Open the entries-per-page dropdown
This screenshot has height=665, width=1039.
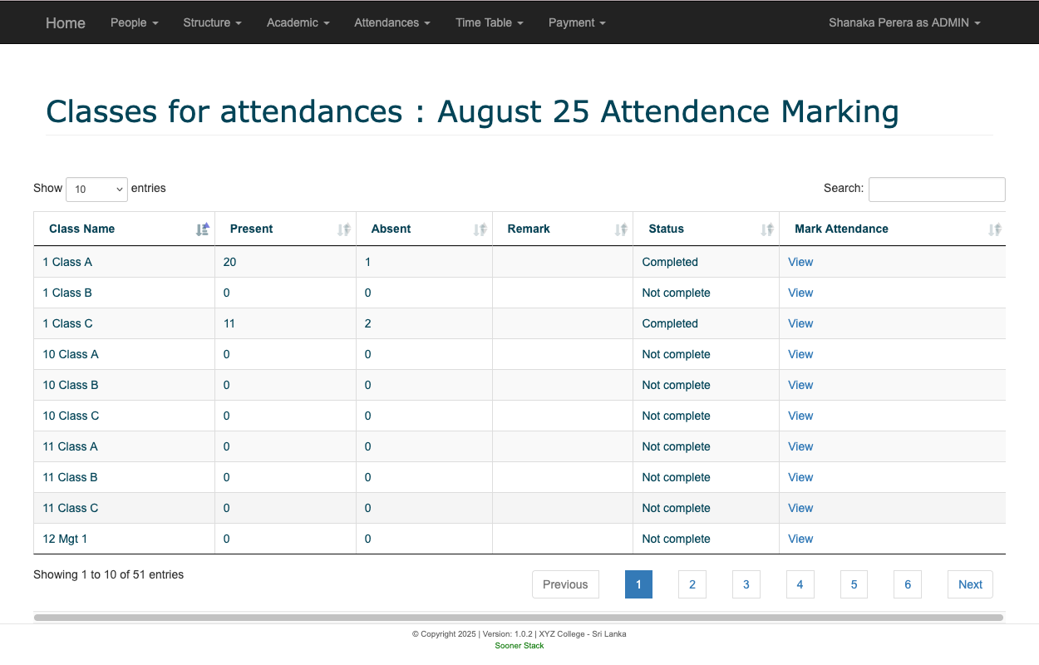pyautogui.click(x=96, y=190)
